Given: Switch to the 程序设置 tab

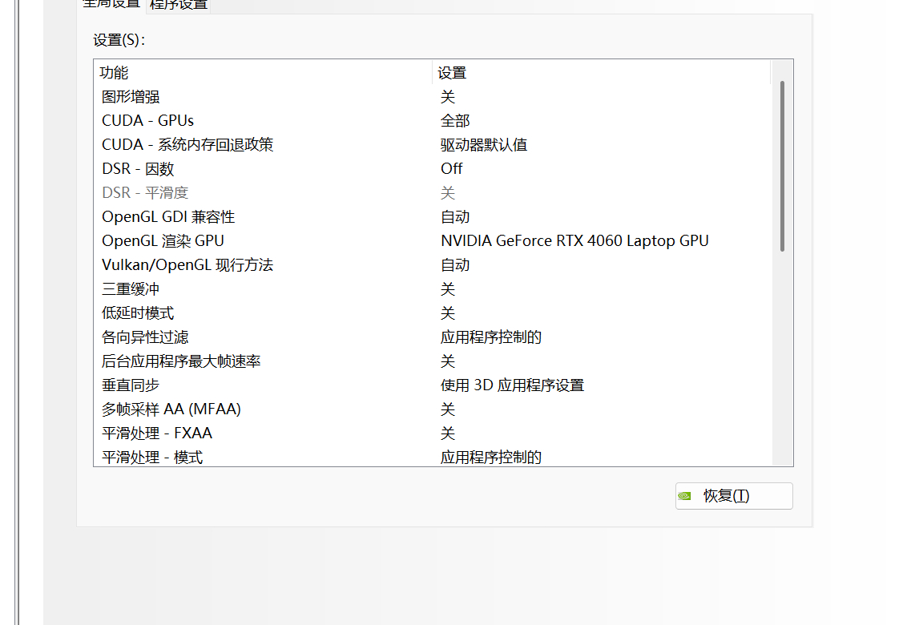Looking at the screenshot, I should pyautogui.click(x=179, y=5).
